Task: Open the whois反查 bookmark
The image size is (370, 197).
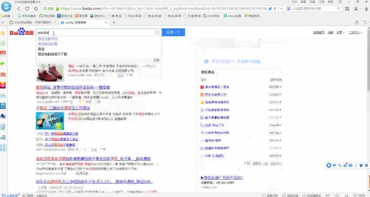Action: point(232,16)
